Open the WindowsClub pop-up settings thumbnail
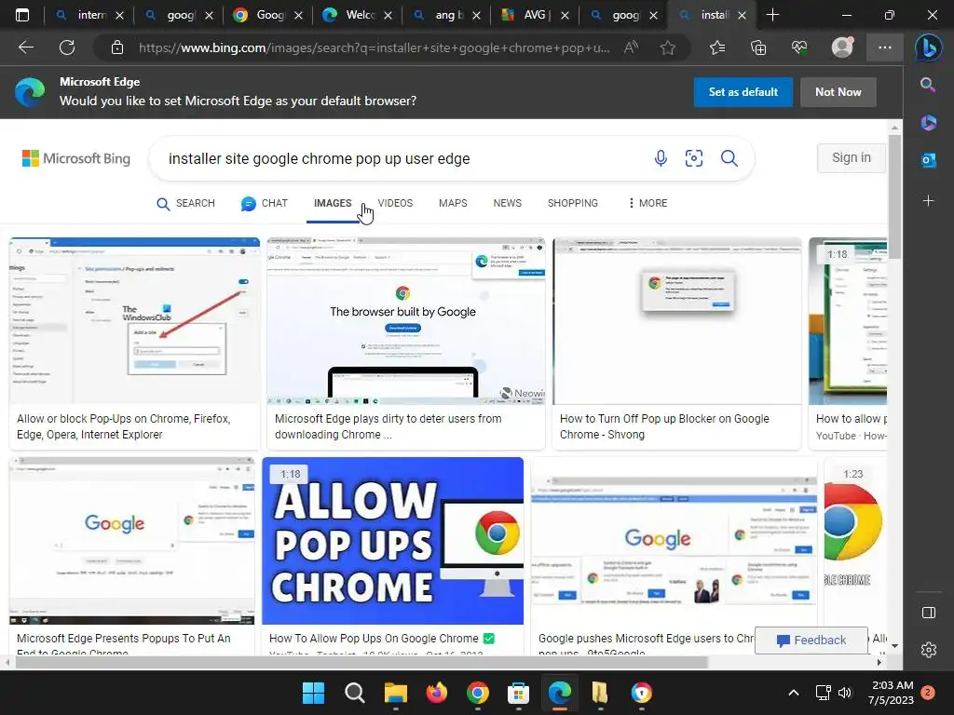The image size is (954, 715). coord(134,321)
